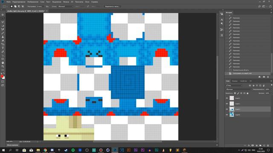Viewport: 273px width, 153px height.
Task: Choose New selection mode in options bar
Action: coord(12,6)
